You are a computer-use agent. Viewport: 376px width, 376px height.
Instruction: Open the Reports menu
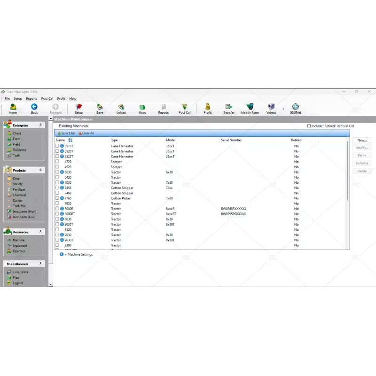pyautogui.click(x=31, y=99)
